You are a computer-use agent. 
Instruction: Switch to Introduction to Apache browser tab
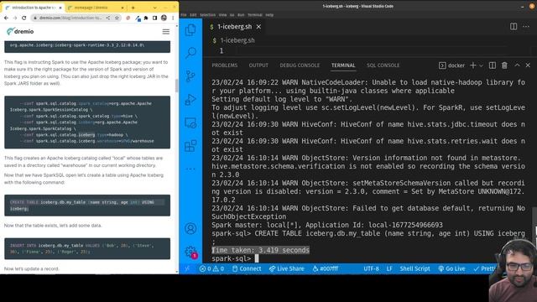pyautogui.click(x=34, y=8)
